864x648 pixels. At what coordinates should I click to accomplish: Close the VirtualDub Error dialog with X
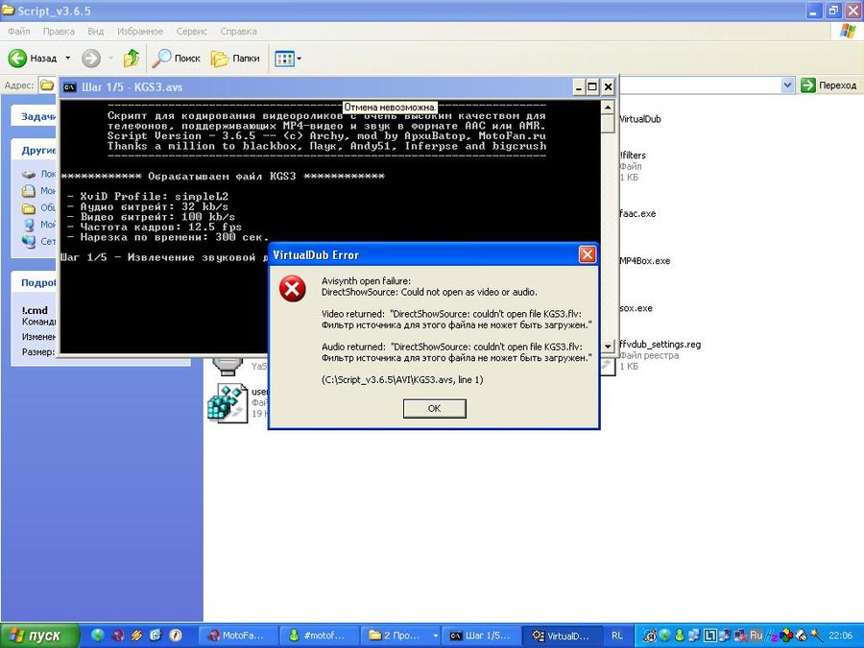coord(588,254)
